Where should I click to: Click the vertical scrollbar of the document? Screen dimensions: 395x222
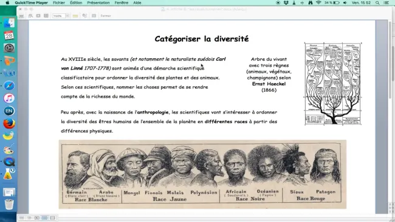390,60
